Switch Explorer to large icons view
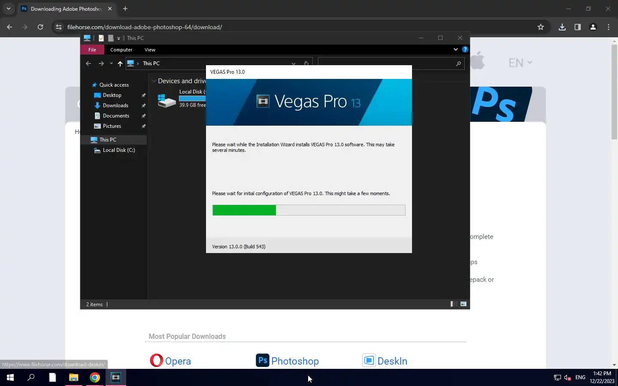The width and height of the screenshot is (618, 386). coord(463,304)
